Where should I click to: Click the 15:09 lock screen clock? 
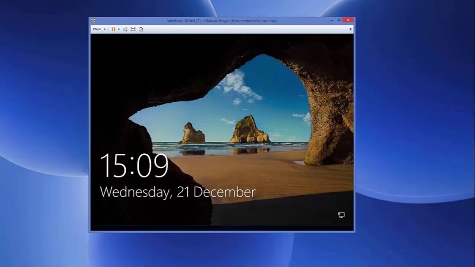pos(134,166)
